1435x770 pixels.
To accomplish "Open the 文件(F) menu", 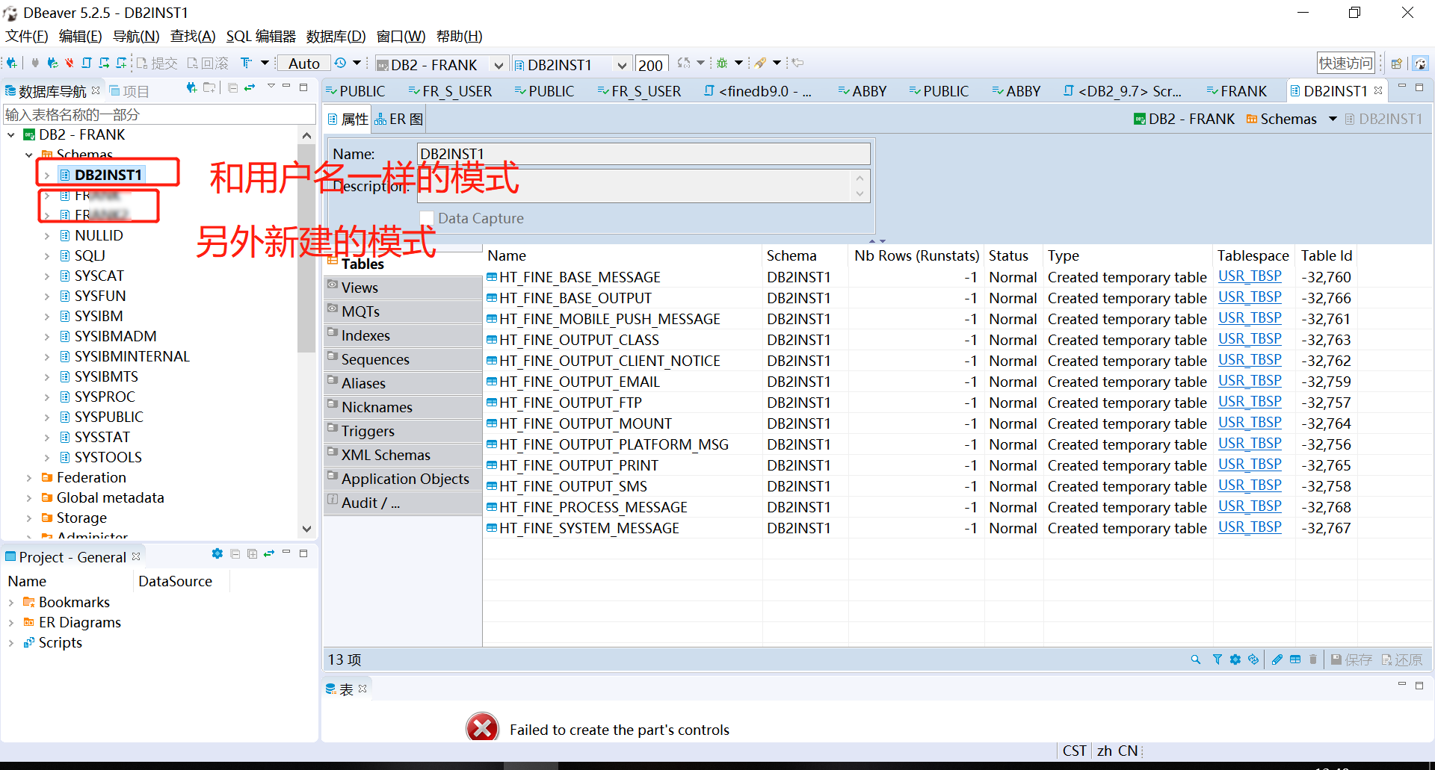I will tap(26, 36).
